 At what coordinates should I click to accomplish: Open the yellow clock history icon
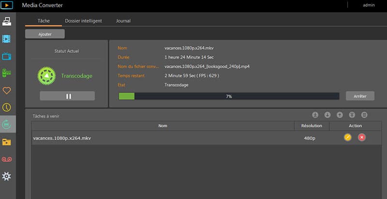[x=7, y=107]
